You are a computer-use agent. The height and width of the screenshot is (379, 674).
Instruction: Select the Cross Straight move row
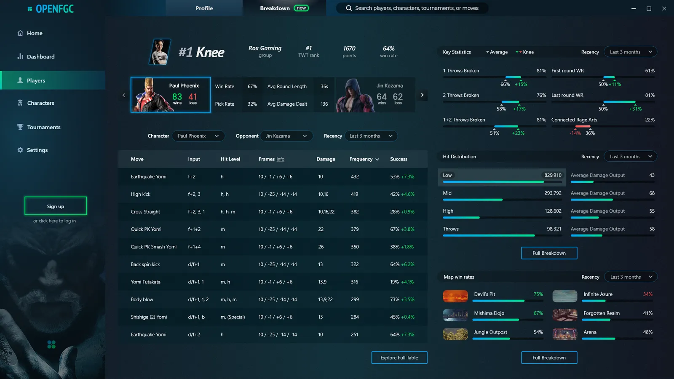pyautogui.click(x=273, y=212)
